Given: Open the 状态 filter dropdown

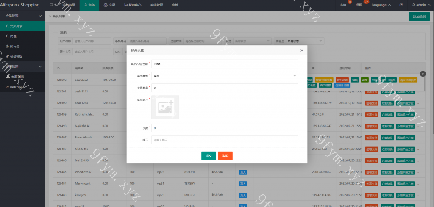Looking at the screenshot, I should click(252, 41).
